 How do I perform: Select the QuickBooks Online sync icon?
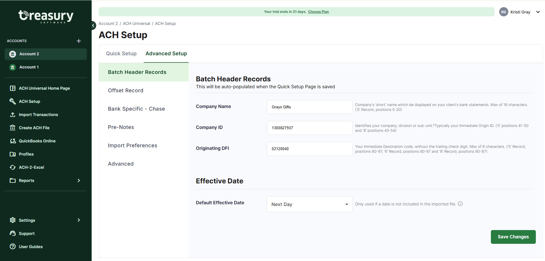tap(13, 141)
